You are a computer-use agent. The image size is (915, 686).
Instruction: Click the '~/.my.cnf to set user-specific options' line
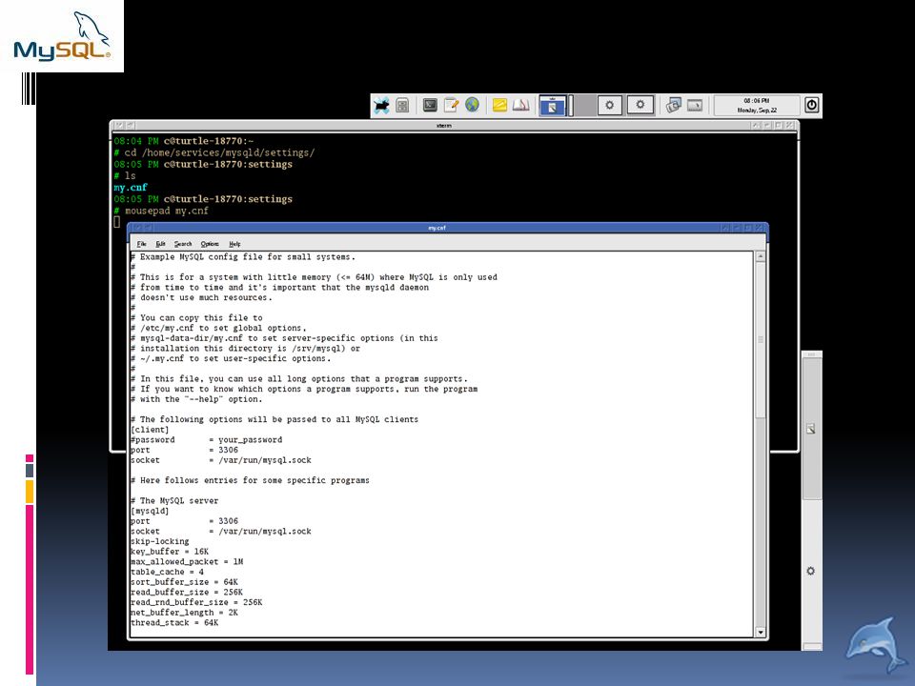point(231,359)
